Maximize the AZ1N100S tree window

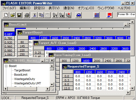(x=47, y=61)
